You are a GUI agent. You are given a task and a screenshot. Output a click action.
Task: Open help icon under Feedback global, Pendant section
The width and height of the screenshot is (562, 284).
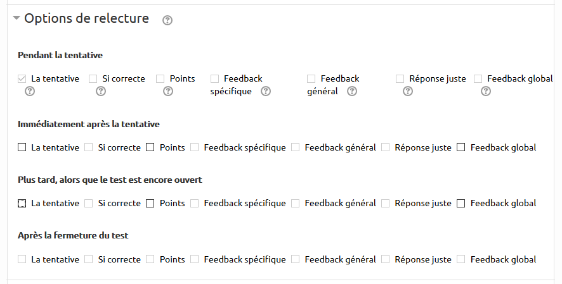pos(486,91)
